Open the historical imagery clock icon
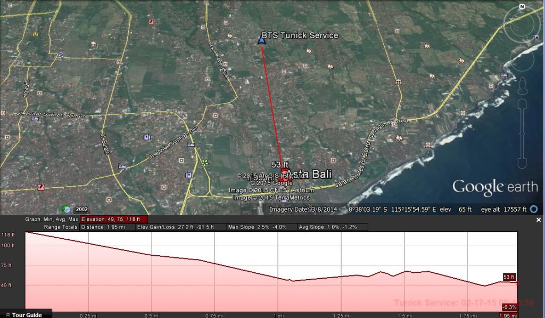 coord(66,209)
